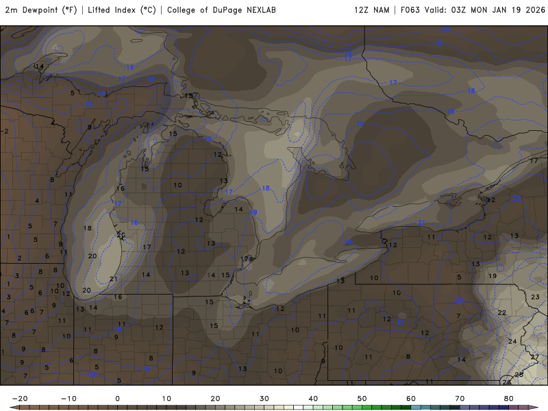Screen dimensions: 548x411
Task: Click the black "24" dewpoint value on map
Action: [512, 341]
